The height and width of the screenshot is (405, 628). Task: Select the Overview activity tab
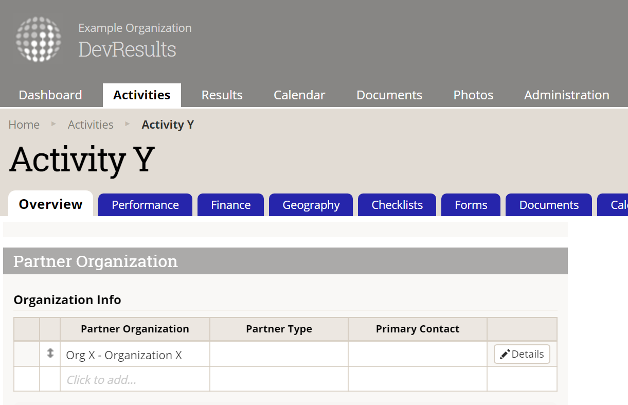(x=51, y=204)
